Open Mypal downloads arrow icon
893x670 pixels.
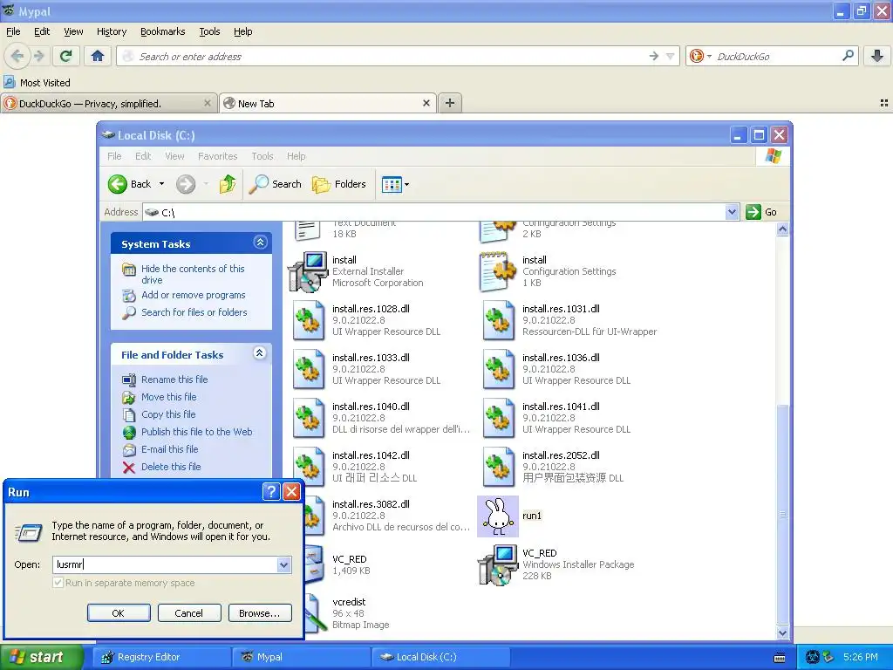(x=876, y=56)
